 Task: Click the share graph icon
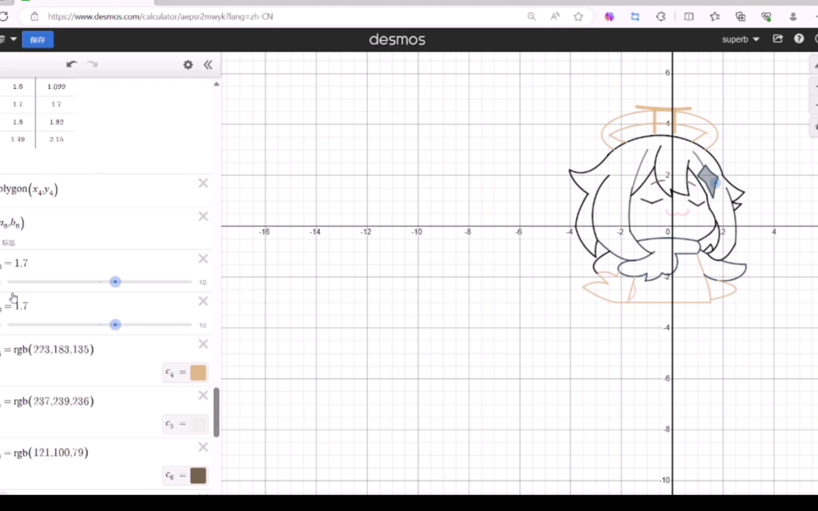778,39
